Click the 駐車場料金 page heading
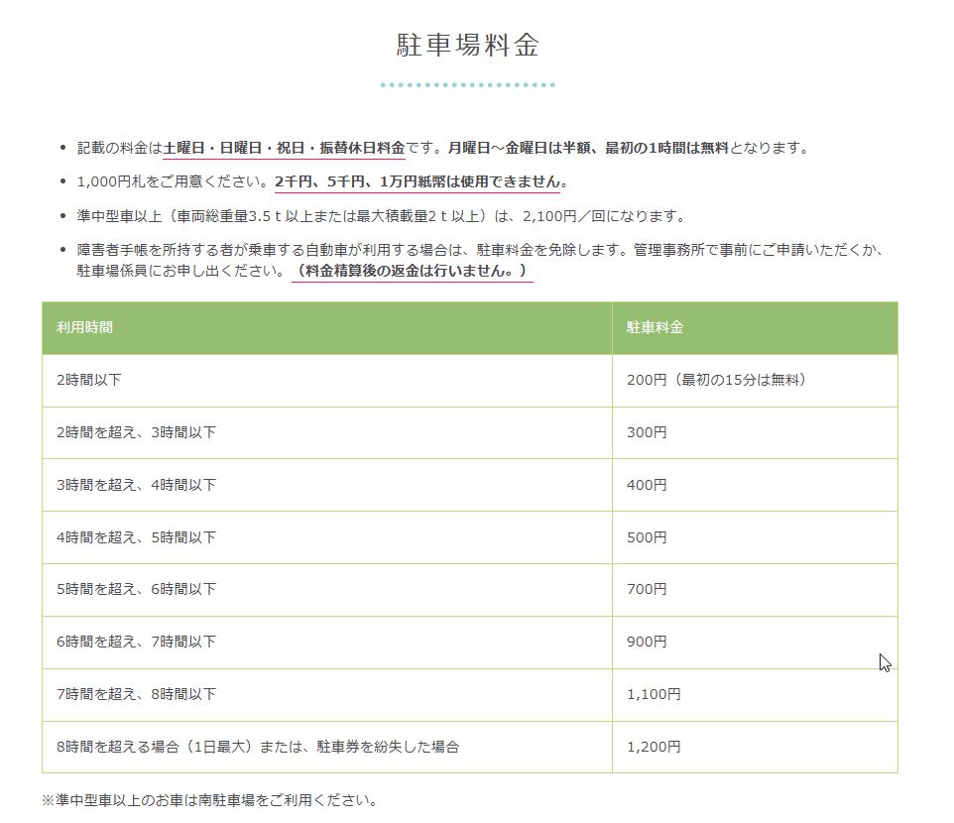 click(466, 47)
